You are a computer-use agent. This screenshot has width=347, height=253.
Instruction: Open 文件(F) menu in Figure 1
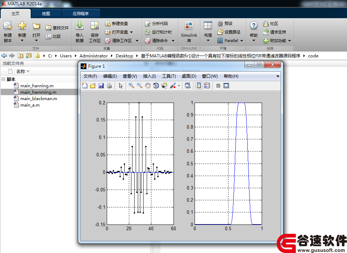pyautogui.click(x=90, y=76)
